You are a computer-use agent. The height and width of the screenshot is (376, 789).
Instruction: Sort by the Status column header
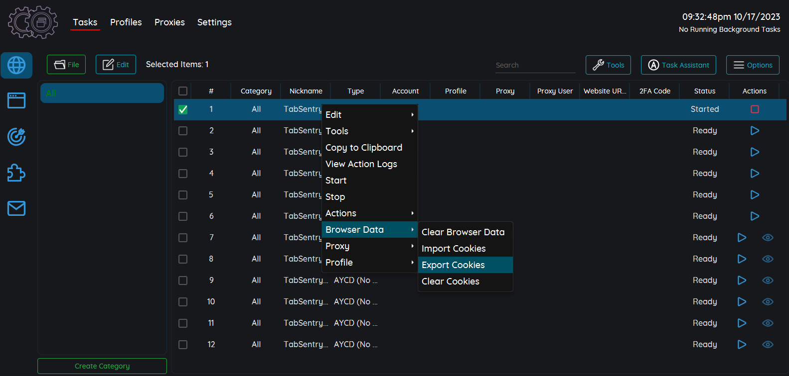(x=704, y=91)
